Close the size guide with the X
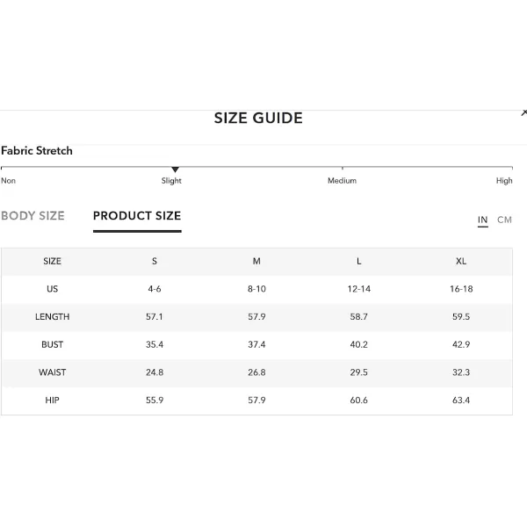The width and height of the screenshot is (527, 527). [x=524, y=113]
